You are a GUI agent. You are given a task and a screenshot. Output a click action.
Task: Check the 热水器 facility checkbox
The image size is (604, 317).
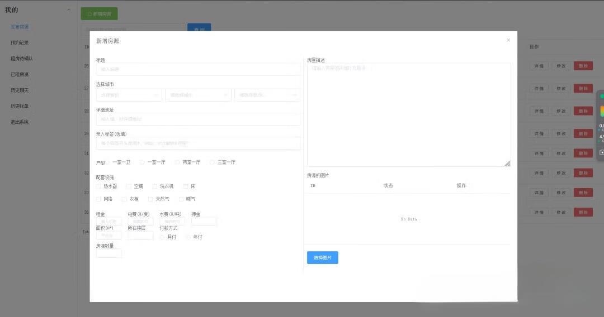pos(99,186)
